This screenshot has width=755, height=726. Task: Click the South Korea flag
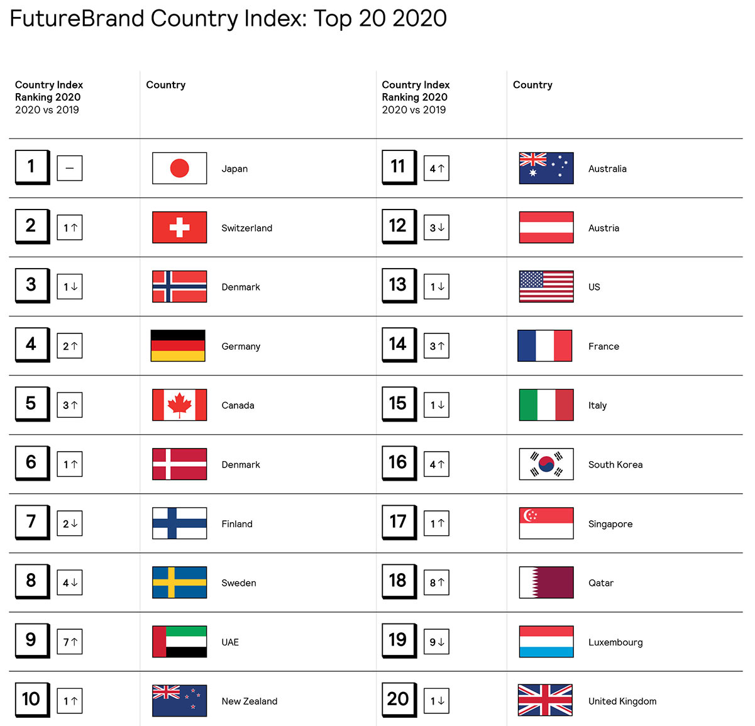[546, 464]
